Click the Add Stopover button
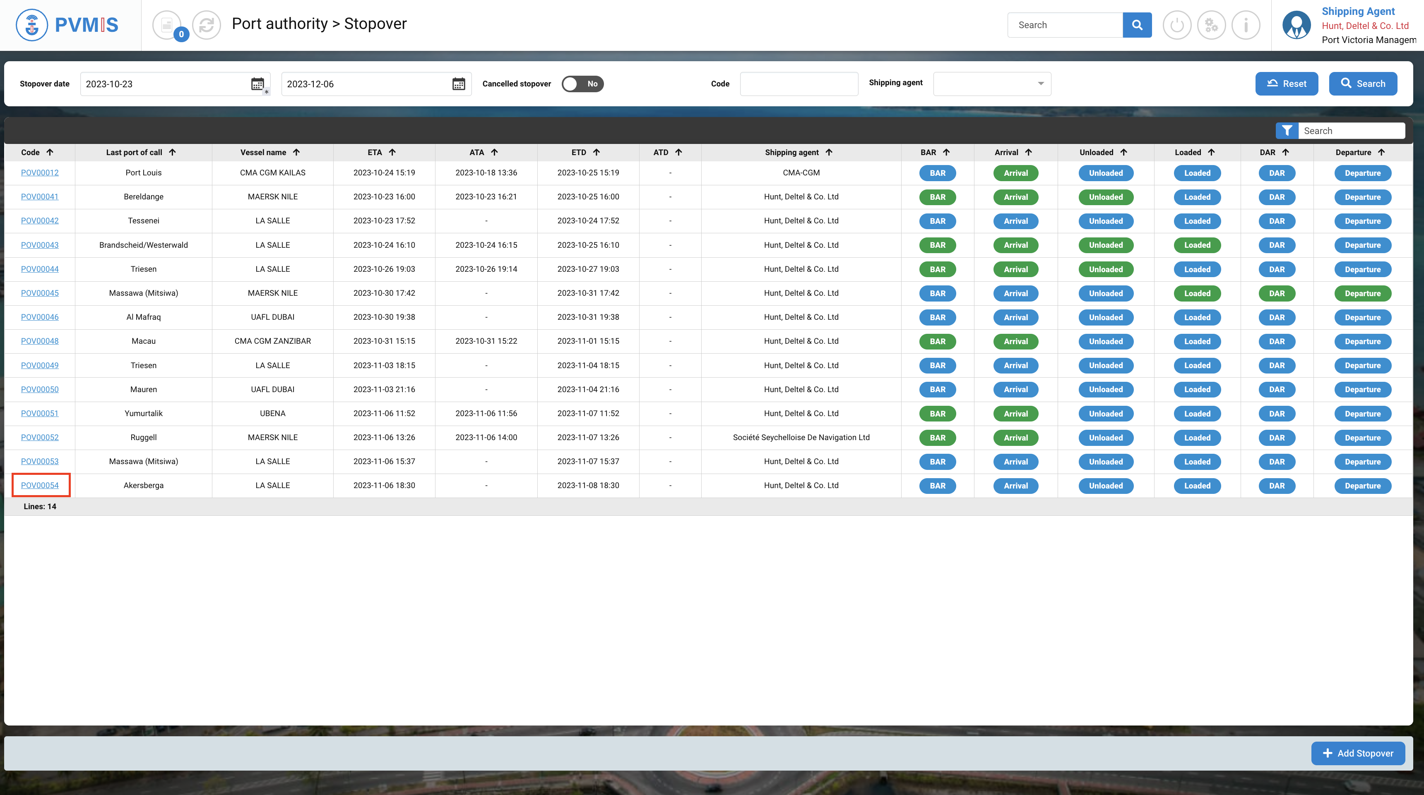The height and width of the screenshot is (795, 1424). 1358,754
